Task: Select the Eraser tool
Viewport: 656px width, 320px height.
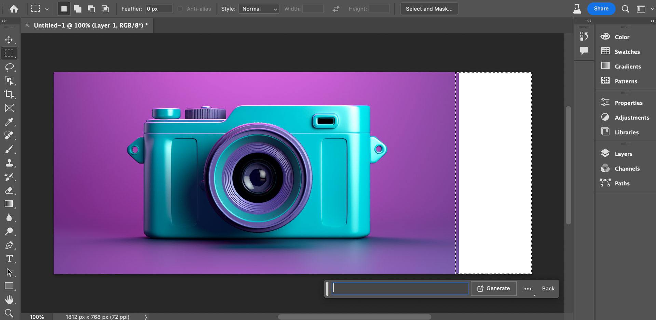Action: pyautogui.click(x=9, y=190)
